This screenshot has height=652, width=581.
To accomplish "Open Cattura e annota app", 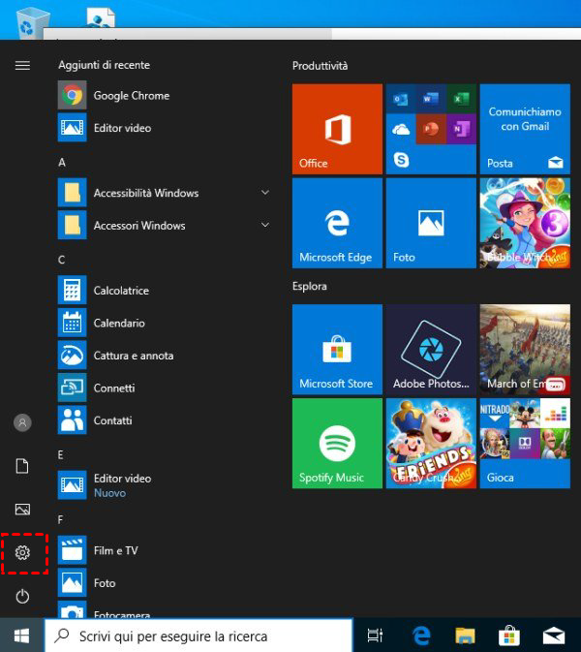I will click(134, 356).
